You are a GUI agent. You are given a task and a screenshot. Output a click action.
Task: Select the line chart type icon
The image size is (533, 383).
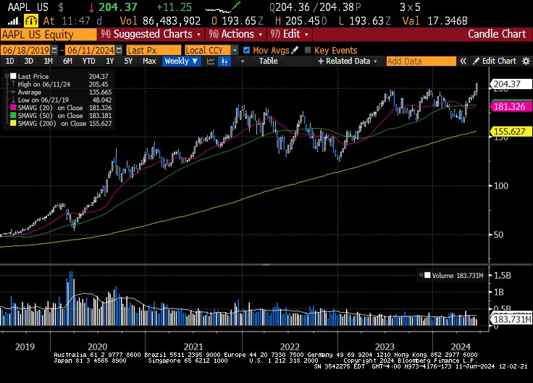tap(211, 61)
